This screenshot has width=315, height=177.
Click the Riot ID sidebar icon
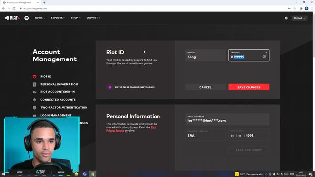click(35, 77)
